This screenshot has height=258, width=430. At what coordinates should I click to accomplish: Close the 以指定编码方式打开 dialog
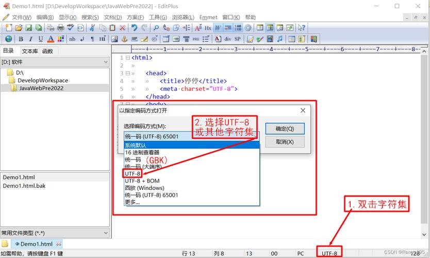coord(303,110)
